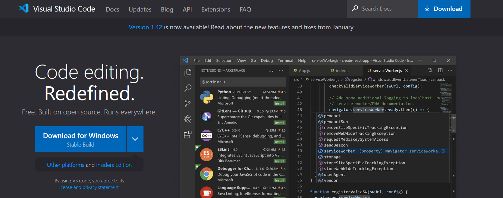The width and height of the screenshot is (503, 198).
Task: Expand the download options dropdown arrow
Action: [135, 139]
